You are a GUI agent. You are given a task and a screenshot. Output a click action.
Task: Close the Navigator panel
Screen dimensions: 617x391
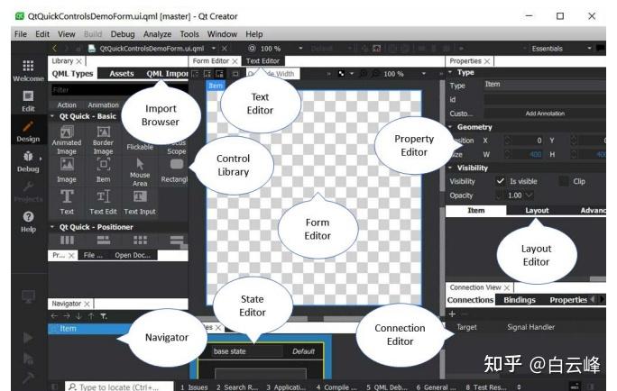[87, 304]
